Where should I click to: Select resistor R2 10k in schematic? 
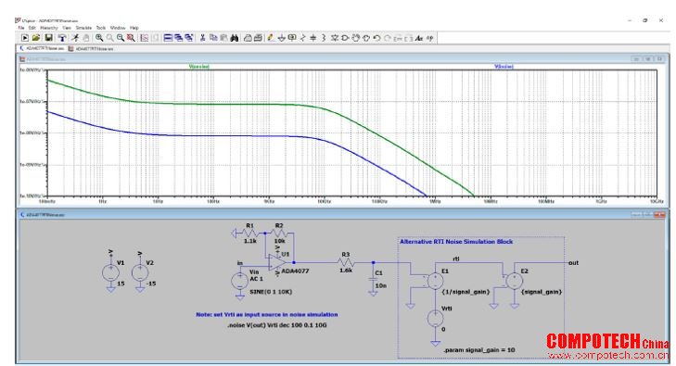pyautogui.click(x=279, y=233)
